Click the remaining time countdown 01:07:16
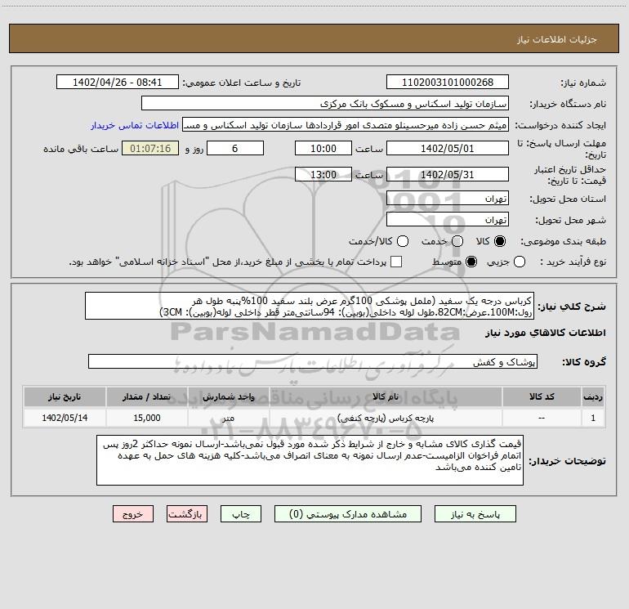Image resolution: width=629 pixels, height=609 pixels. point(150,148)
